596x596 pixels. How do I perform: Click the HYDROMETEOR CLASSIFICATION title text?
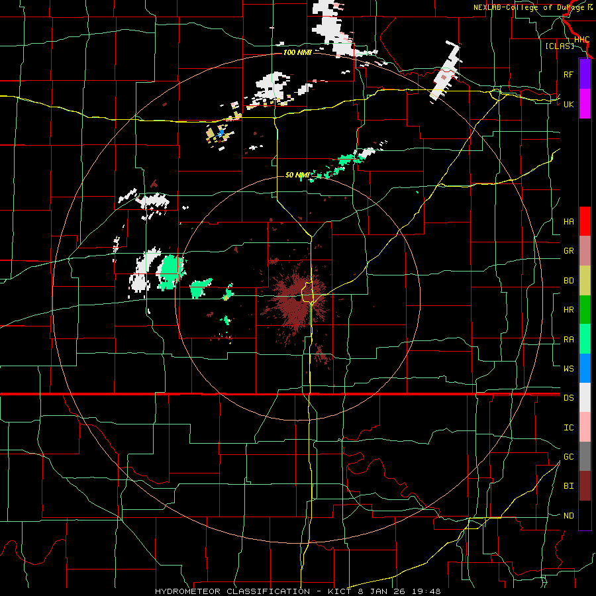(x=232, y=591)
